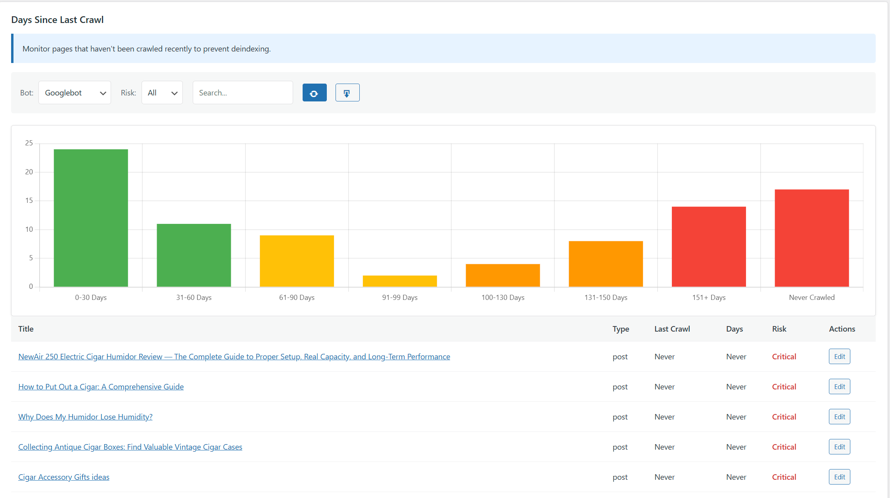Click the export download icon button
This screenshot has height=498, width=890.
click(x=347, y=93)
